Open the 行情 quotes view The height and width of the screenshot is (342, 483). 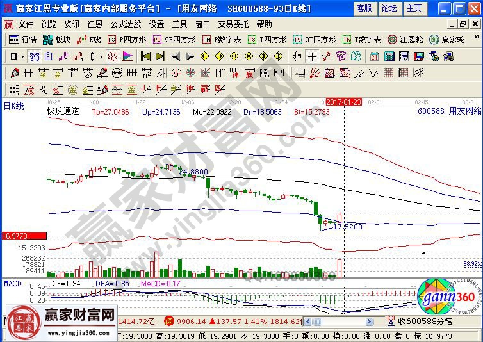coord(24,39)
